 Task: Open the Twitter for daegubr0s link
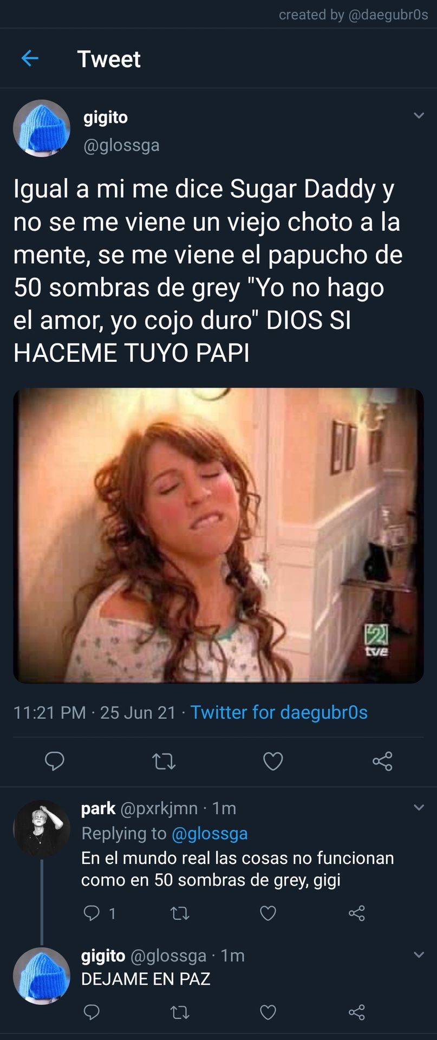pyautogui.click(x=279, y=712)
